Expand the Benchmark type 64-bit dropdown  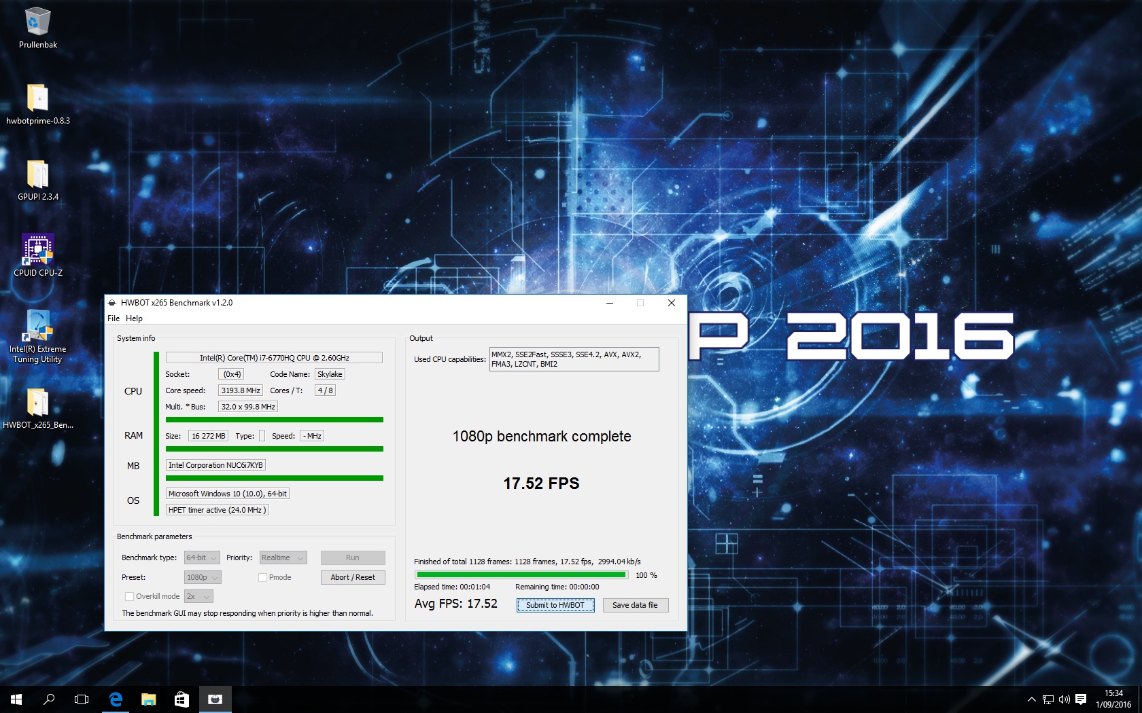pos(202,557)
